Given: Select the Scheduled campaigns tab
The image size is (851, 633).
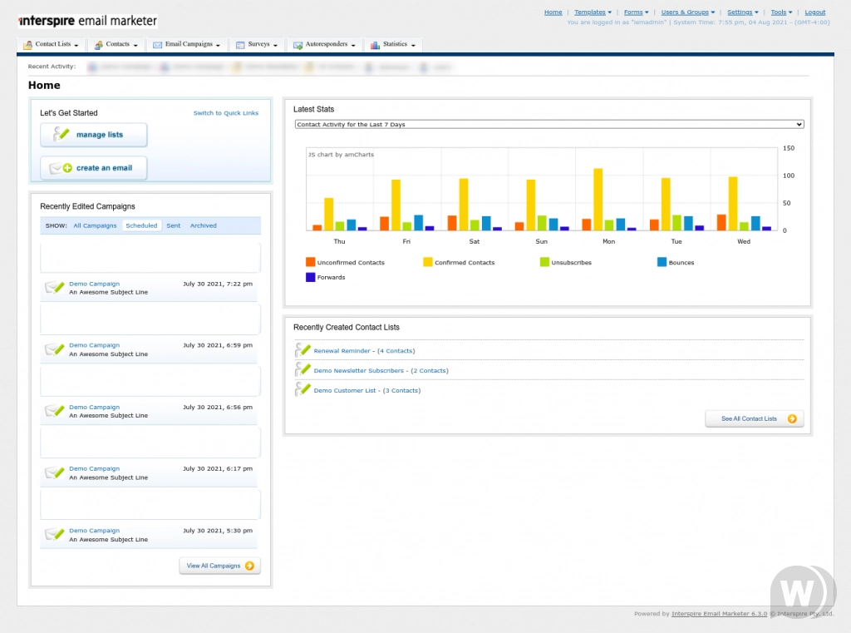Looking at the screenshot, I should [x=141, y=225].
